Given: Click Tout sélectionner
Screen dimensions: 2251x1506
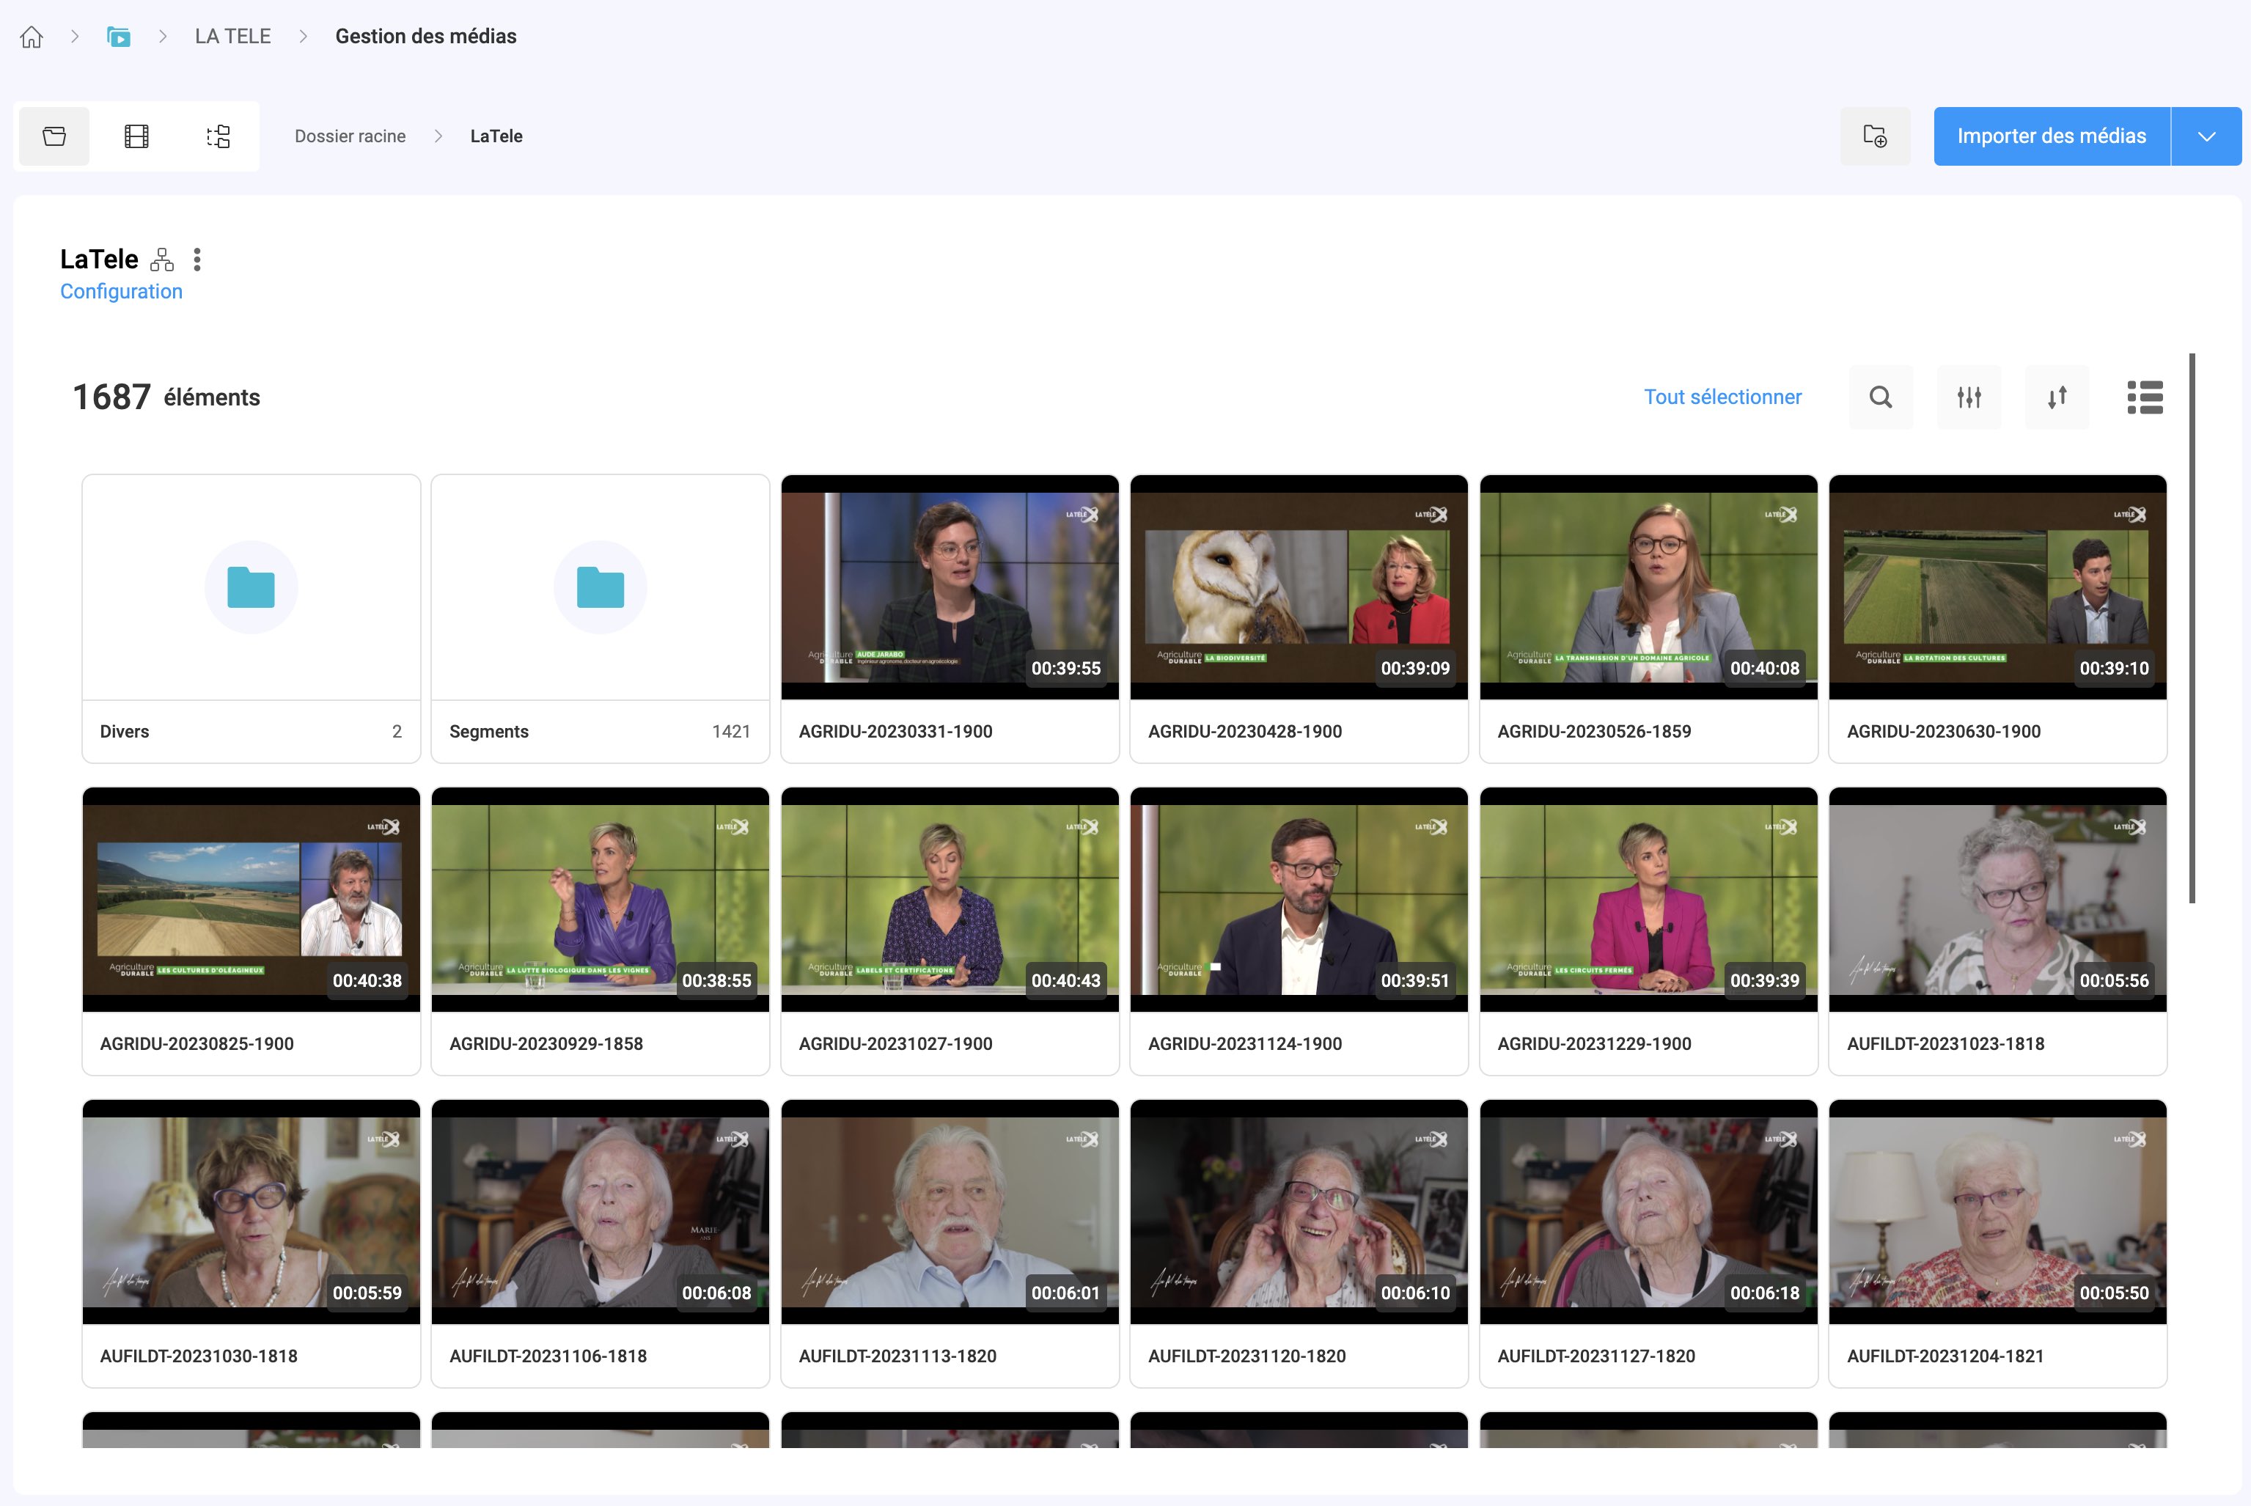Looking at the screenshot, I should pos(1722,397).
